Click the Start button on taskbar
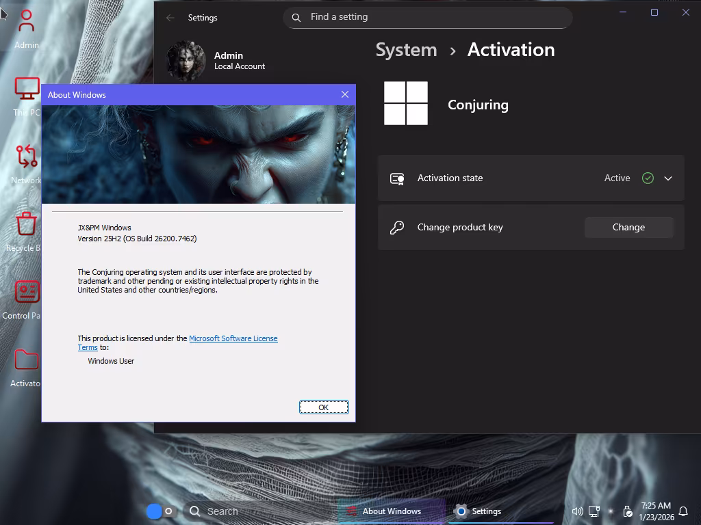Image resolution: width=701 pixels, height=525 pixels. click(x=154, y=511)
